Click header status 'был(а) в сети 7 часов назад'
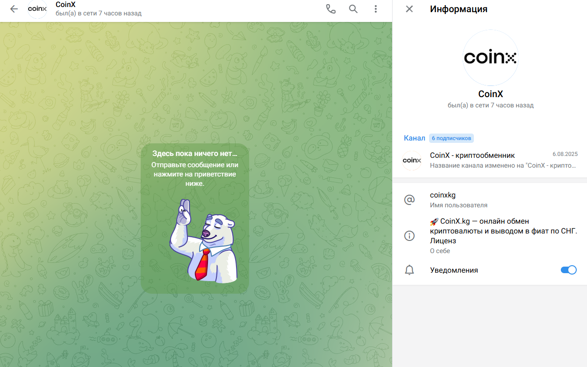Image resolution: width=587 pixels, height=367 pixels. [x=98, y=14]
